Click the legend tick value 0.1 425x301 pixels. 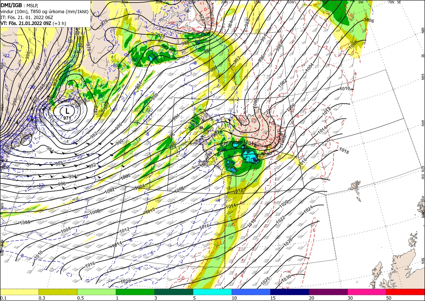[x=3, y=298]
